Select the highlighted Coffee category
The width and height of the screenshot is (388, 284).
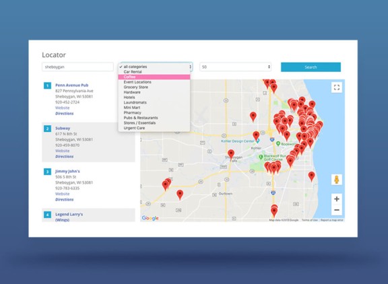(x=154, y=77)
